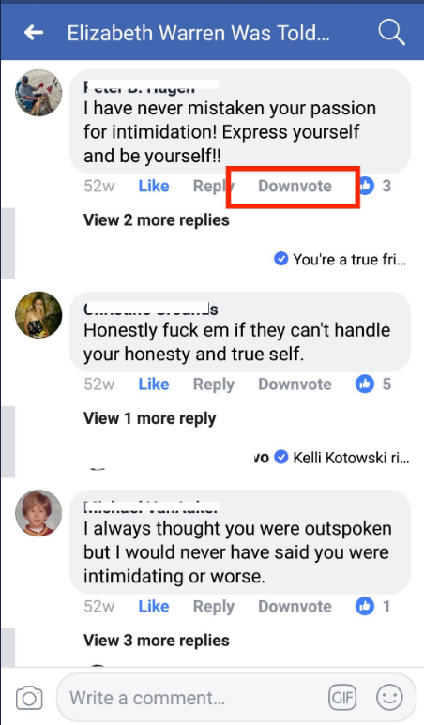Open the GIF picker
Screen dimensions: 424x725
[x=342, y=697]
